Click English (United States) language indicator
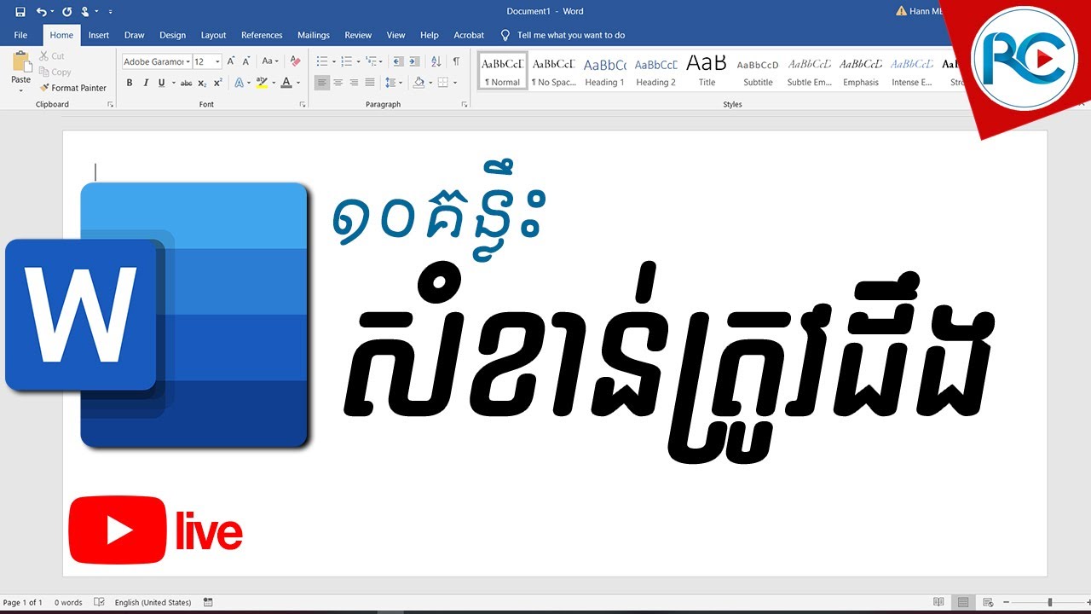Viewport: 1091px width, 614px height. [153, 602]
